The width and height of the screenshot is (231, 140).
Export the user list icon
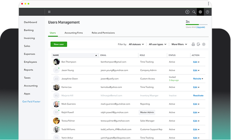click(198, 44)
